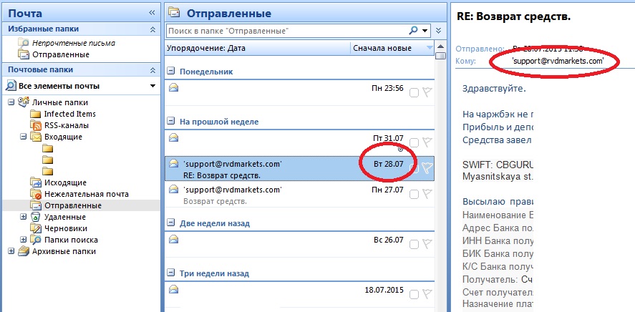Image resolution: width=635 pixels, height=312 pixels.
Task: Flag the Пн 27.07 message
Action: click(427, 193)
